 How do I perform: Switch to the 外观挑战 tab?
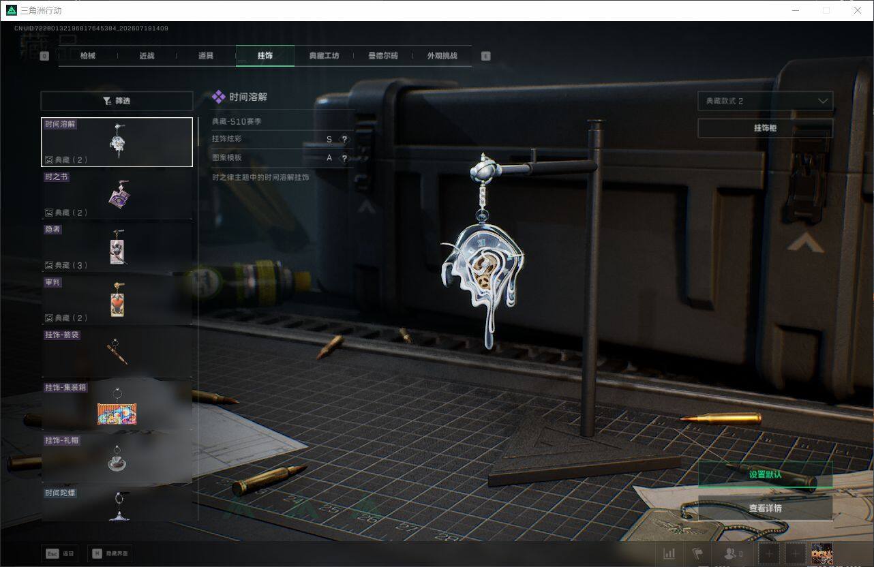442,56
